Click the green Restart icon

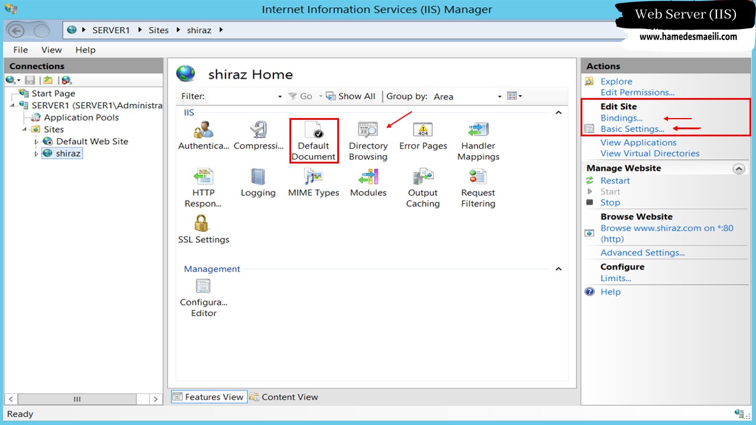pyautogui.click(x=589, y=181)
